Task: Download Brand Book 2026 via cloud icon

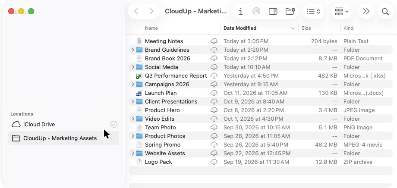Action: [x=214, y=59]
